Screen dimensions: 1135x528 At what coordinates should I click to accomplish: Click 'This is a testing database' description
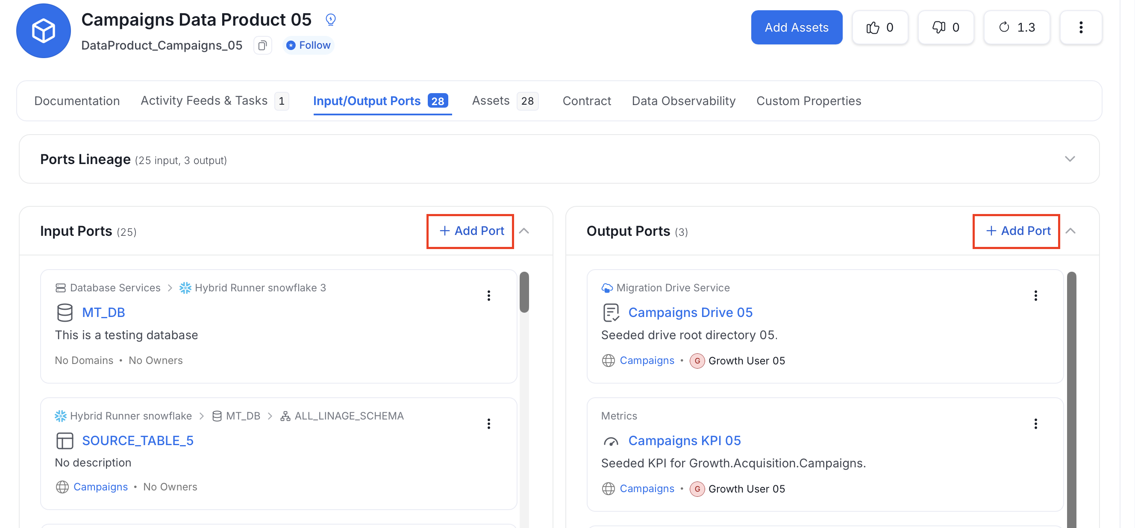pyautogui.click(x=126, y=335)
